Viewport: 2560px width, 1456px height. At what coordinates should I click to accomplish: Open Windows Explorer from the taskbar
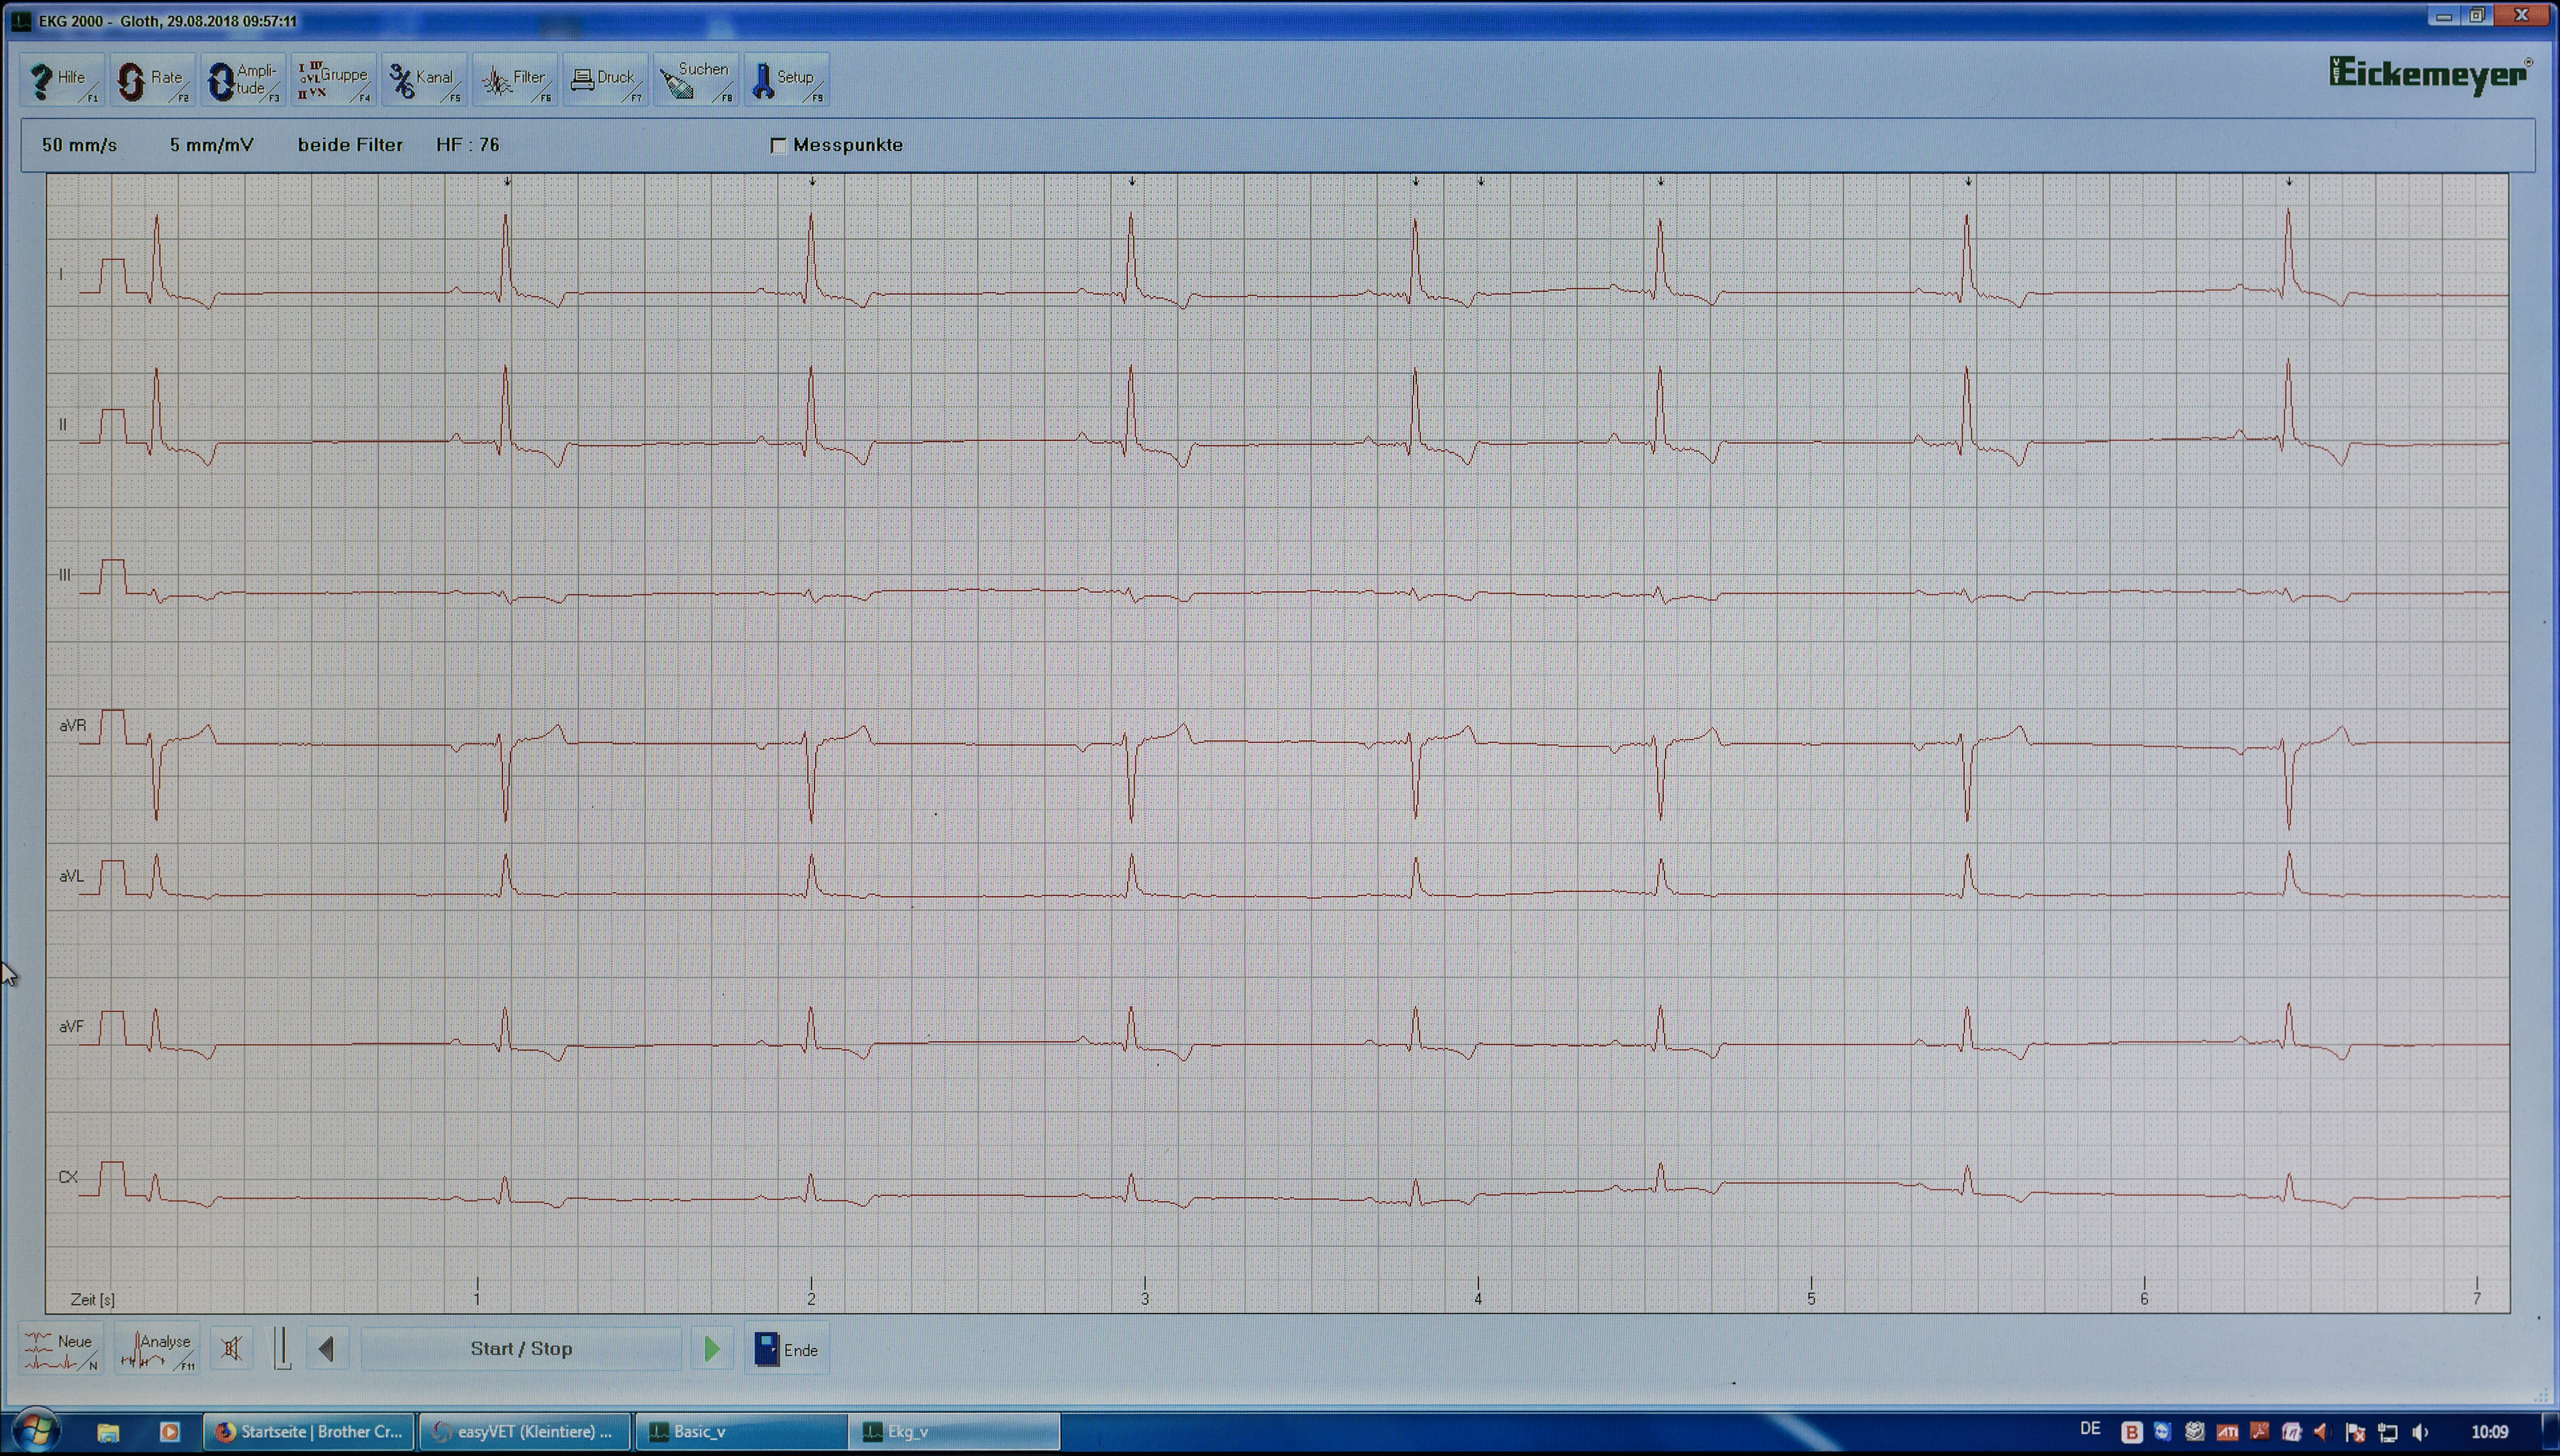pos(108,1432)
